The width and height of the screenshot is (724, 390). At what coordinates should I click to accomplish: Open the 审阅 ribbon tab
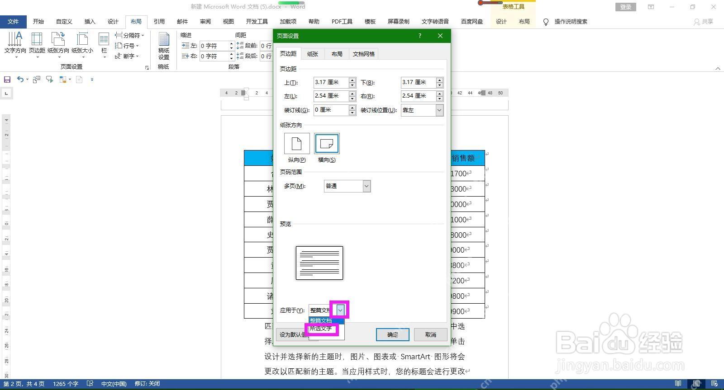click(x=205, y=21)
